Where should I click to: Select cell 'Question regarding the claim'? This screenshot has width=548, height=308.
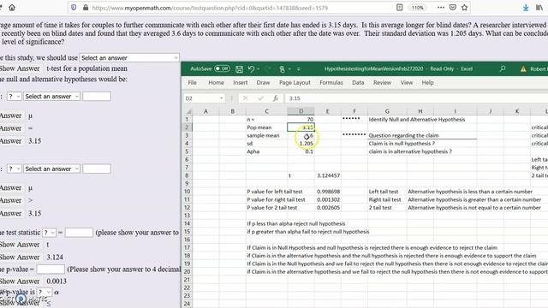[403, 135]
